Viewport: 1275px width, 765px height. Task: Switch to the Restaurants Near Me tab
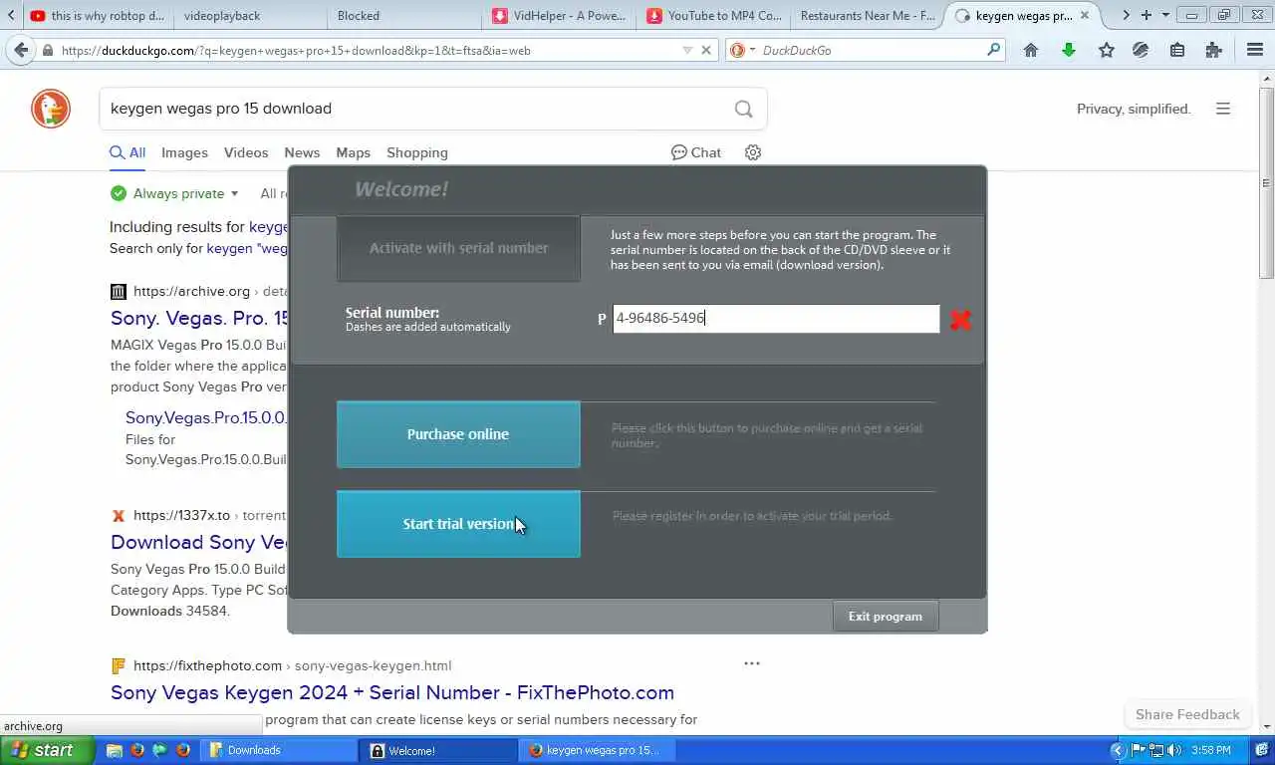pos(867,15)
